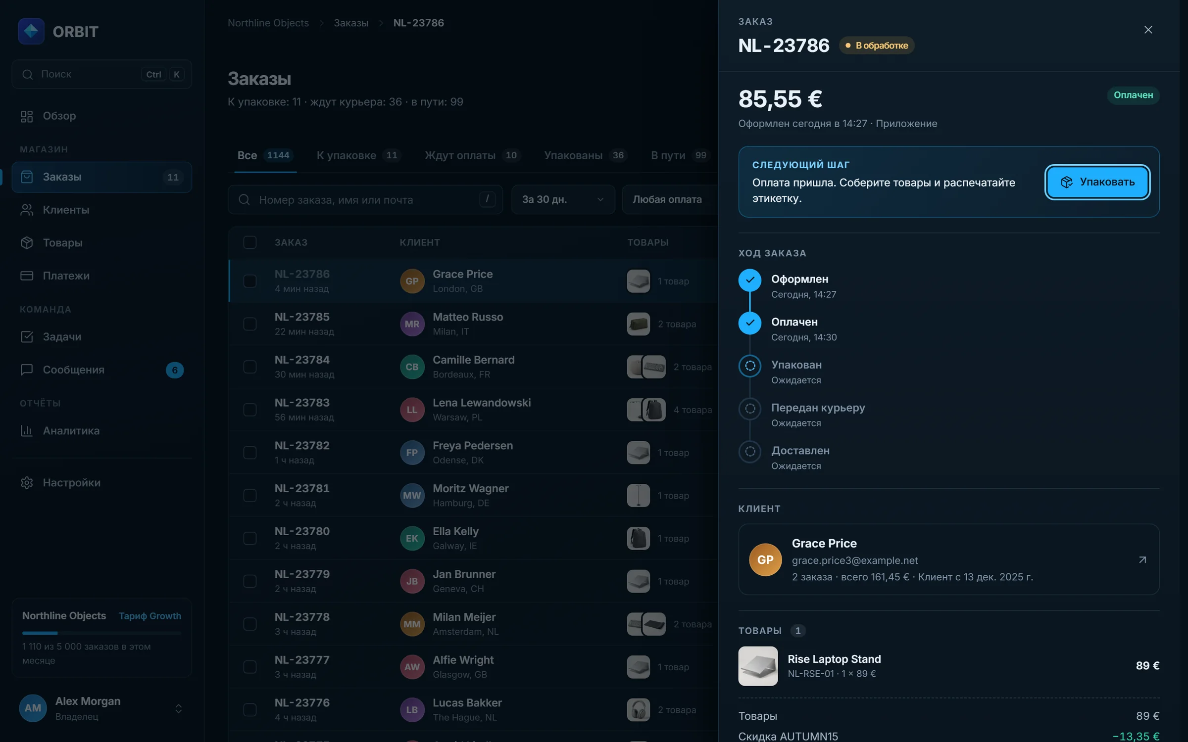Select checkbox for order NL-23779
The width and height of the screenshot is (1188, 742).
(250, 581)
